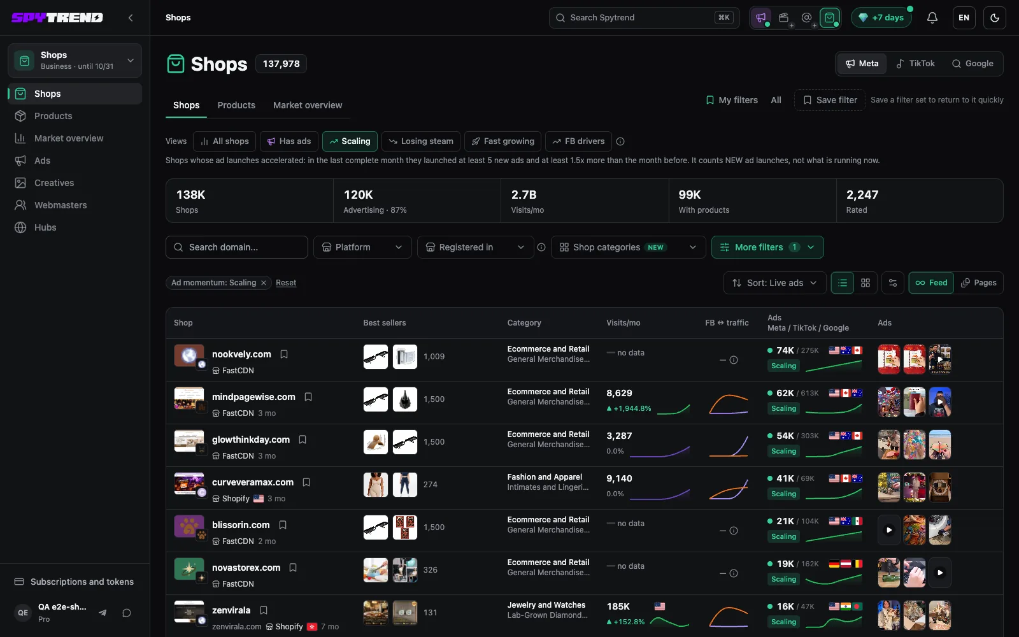Screen dimensions: 1019x637
Task: Switch to the Market overview tab
Action: (x=308, y=105)
